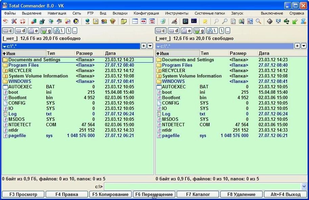Go to parent directory in right panel
The width and height of the screenshot is (309, 200).
[x=228, y=31]
